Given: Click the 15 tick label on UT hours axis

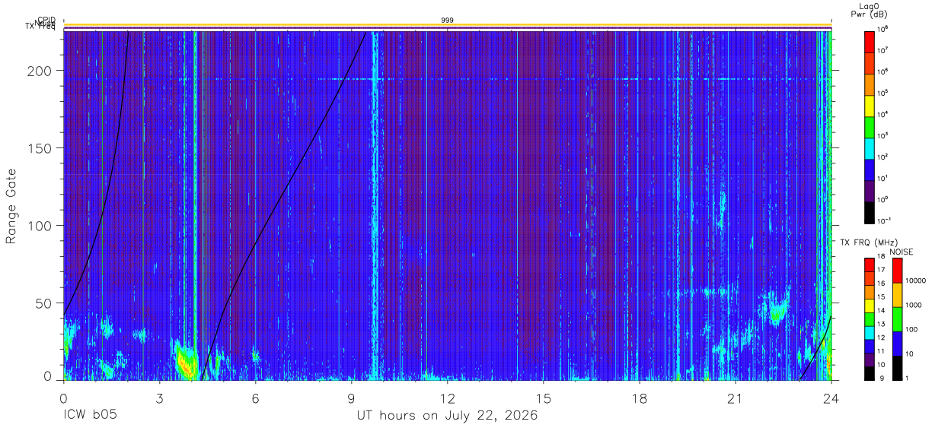Looking at the screenshot, I should (x=544, y=398).
